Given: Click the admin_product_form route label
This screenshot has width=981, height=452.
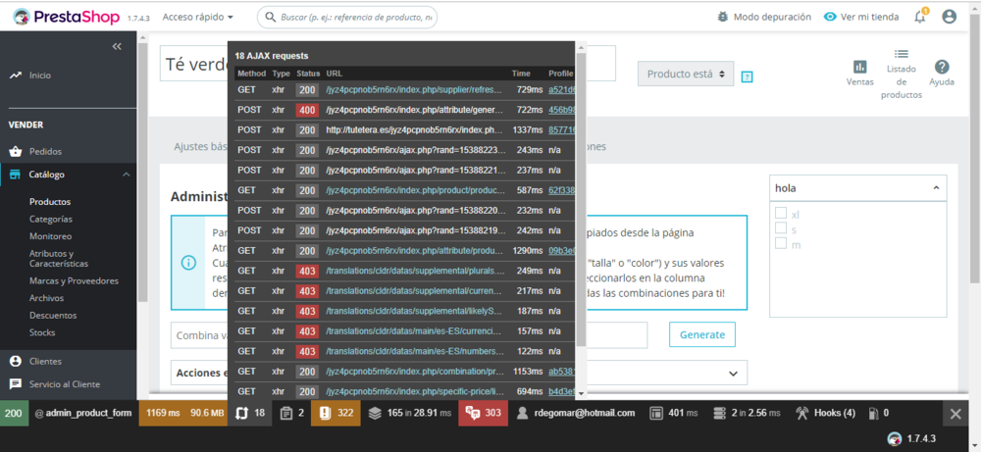Looking at the screenshot, I should [x=83, y=413].
